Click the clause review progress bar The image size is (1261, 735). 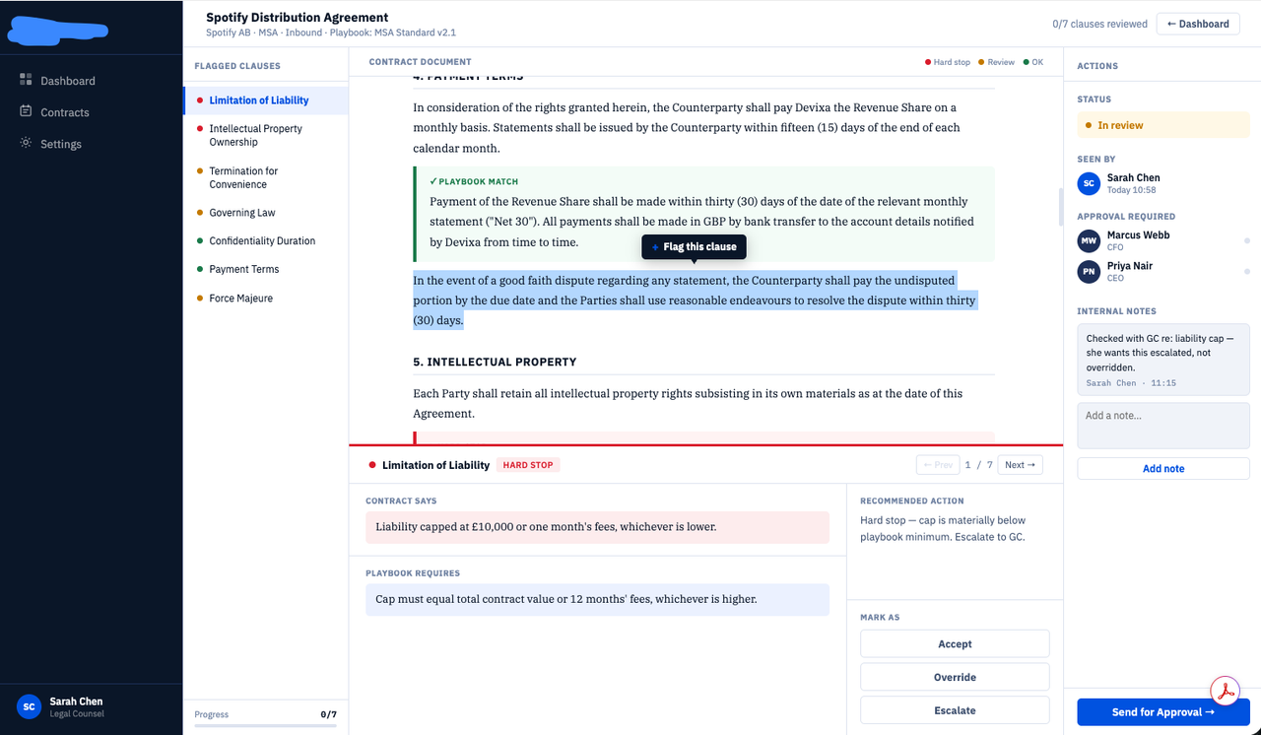tap(265, 725)
